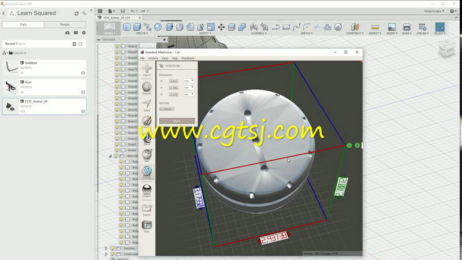
Task: Click the Inspect measure icon
Action: (375, 27)
